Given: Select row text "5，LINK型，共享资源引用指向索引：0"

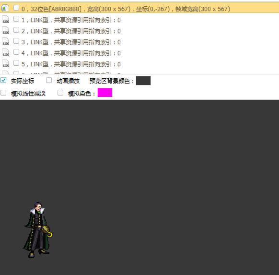Looking at the screenshot, I should pos(71,64).
